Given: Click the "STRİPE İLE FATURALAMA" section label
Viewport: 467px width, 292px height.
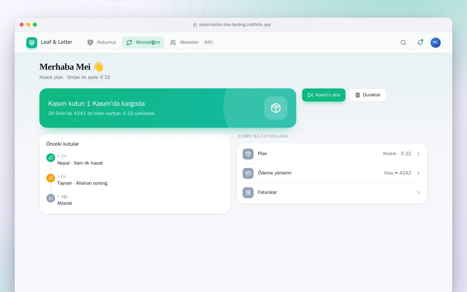Looking at the screenshot, I should [263, 137].
